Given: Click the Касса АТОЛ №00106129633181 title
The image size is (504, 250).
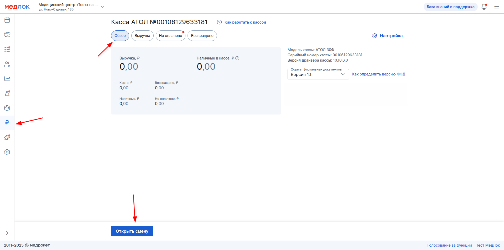Looking at the screenshot, I should 159,22.
